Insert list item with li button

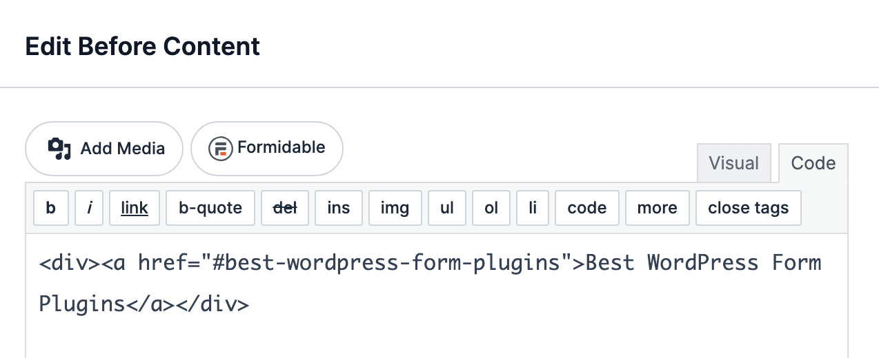533,208
